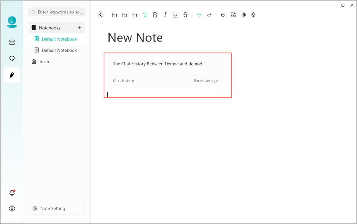The width and height of the screenshot is (357, 224).
Task: Click the search keywords field
Action: click(x=57, y=12)
